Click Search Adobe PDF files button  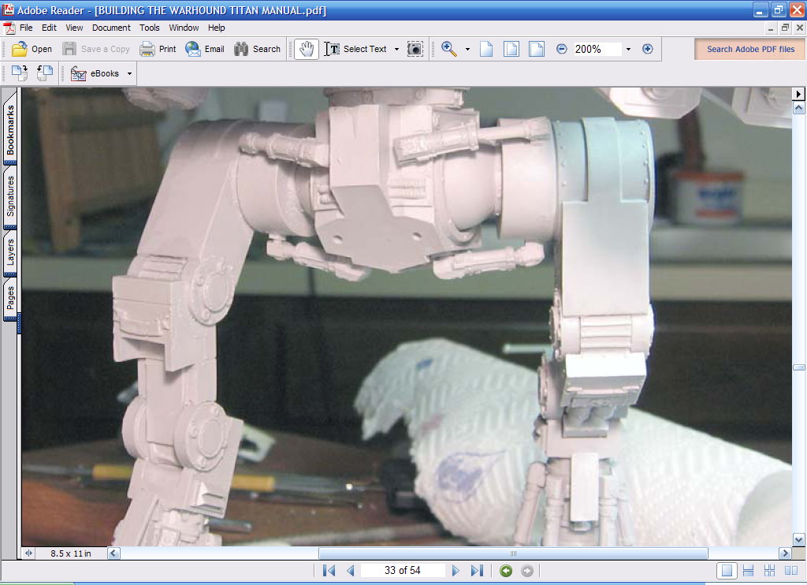pos(750,49)
